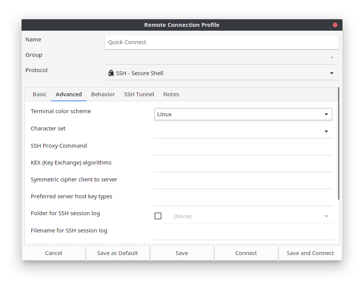
Task: Open the Protocol selection dropdown
Action: [331, 73]
